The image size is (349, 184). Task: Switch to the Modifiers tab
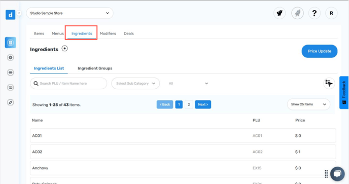[x=108, y=33]
